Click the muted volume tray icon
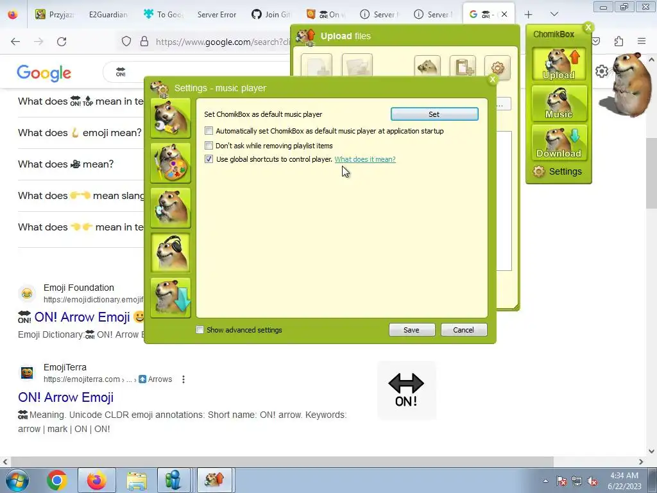 (x=592, y=481)
